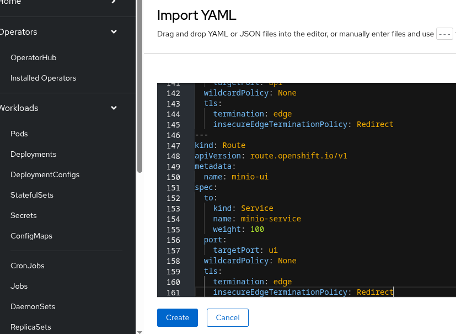Place cursor at end of line 161

[394, 292]
